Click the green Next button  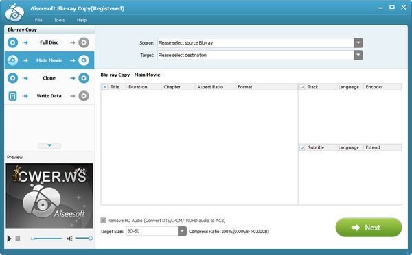click(369, 228)
